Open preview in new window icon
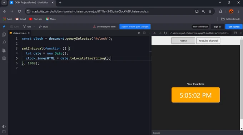Screen dimensions: 243x135 tap(235, 33)
